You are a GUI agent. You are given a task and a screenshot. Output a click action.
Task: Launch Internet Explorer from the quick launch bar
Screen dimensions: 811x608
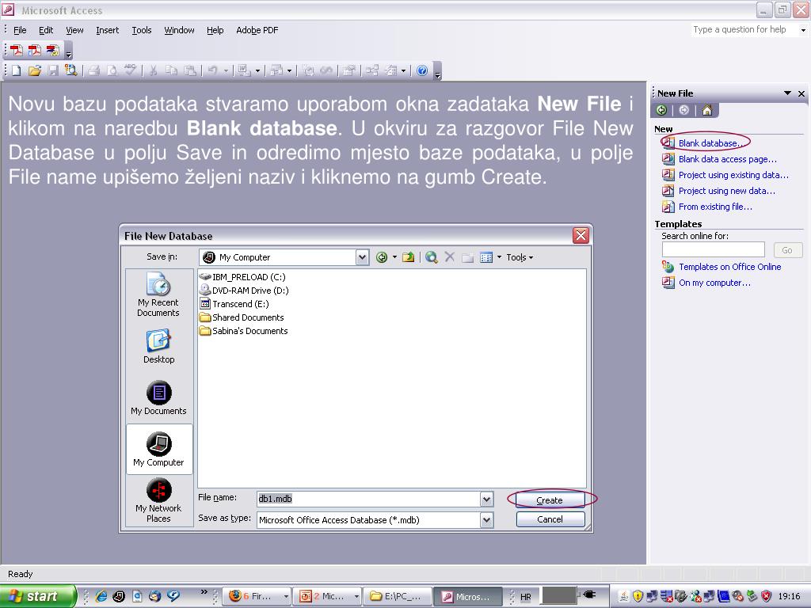click(x=101, y=596)
